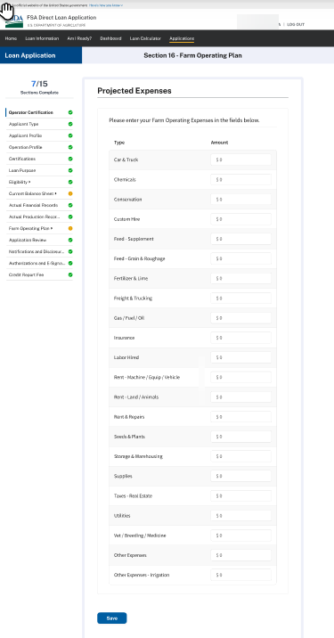Viewport: 334px width, 638px height.
Task: Select the Utilities amount field
Action: coord(240,516)
